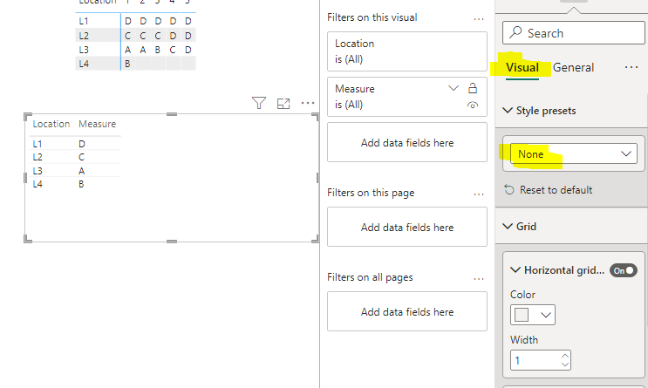Switch to the General tab
Screen dimensions: 648x388
coord(573,67)
